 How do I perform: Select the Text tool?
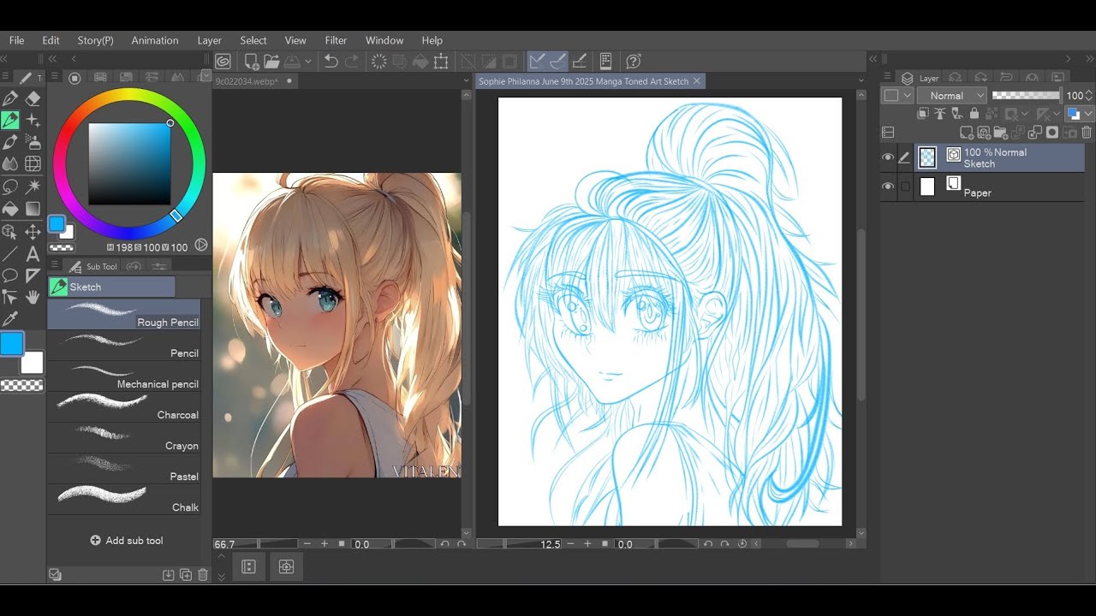(33, 253)
